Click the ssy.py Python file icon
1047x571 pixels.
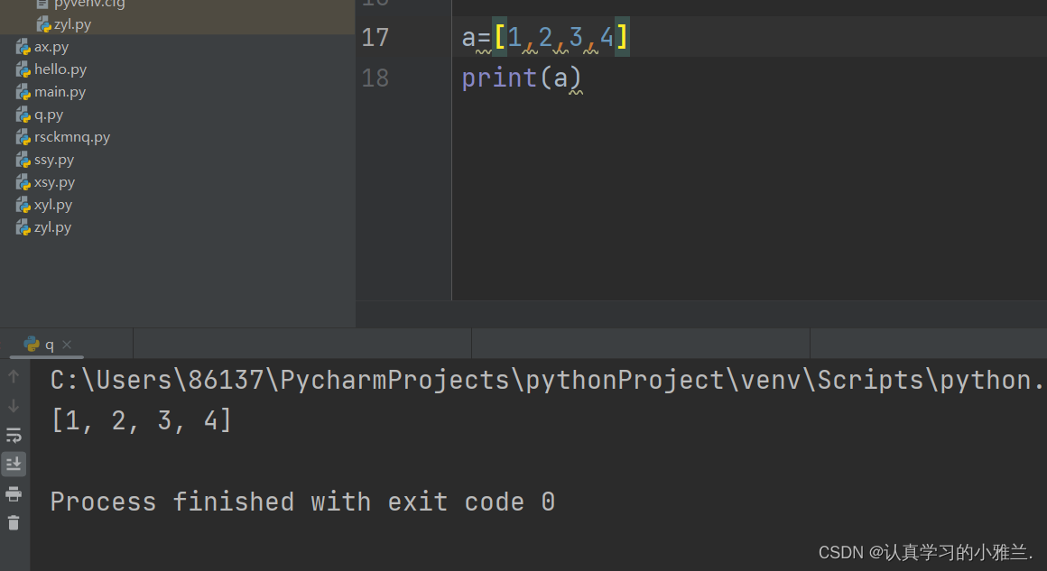(23, 160)
